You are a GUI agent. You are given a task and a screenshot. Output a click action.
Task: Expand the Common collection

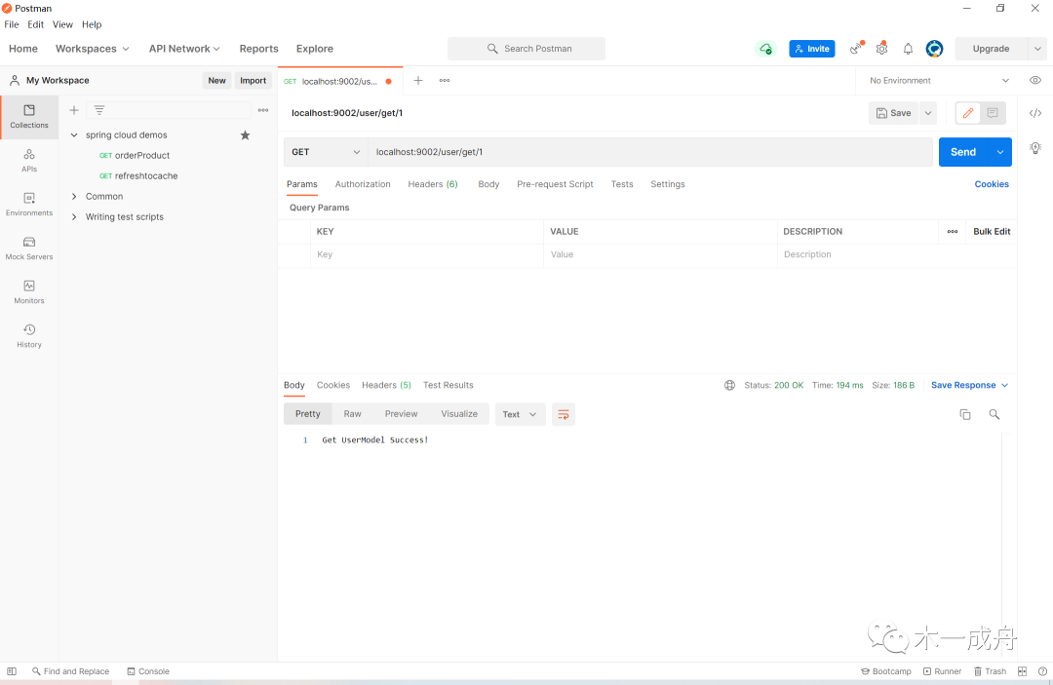74,197
